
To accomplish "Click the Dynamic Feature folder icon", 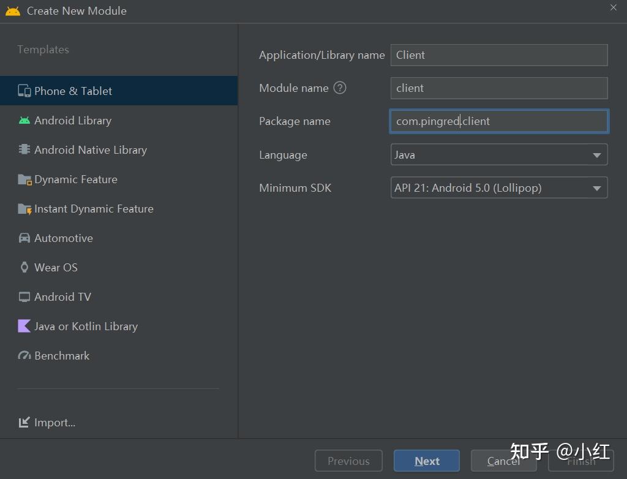I will [24, 179].
